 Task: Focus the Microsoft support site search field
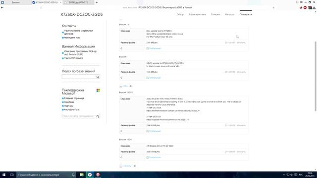[79, 116]
